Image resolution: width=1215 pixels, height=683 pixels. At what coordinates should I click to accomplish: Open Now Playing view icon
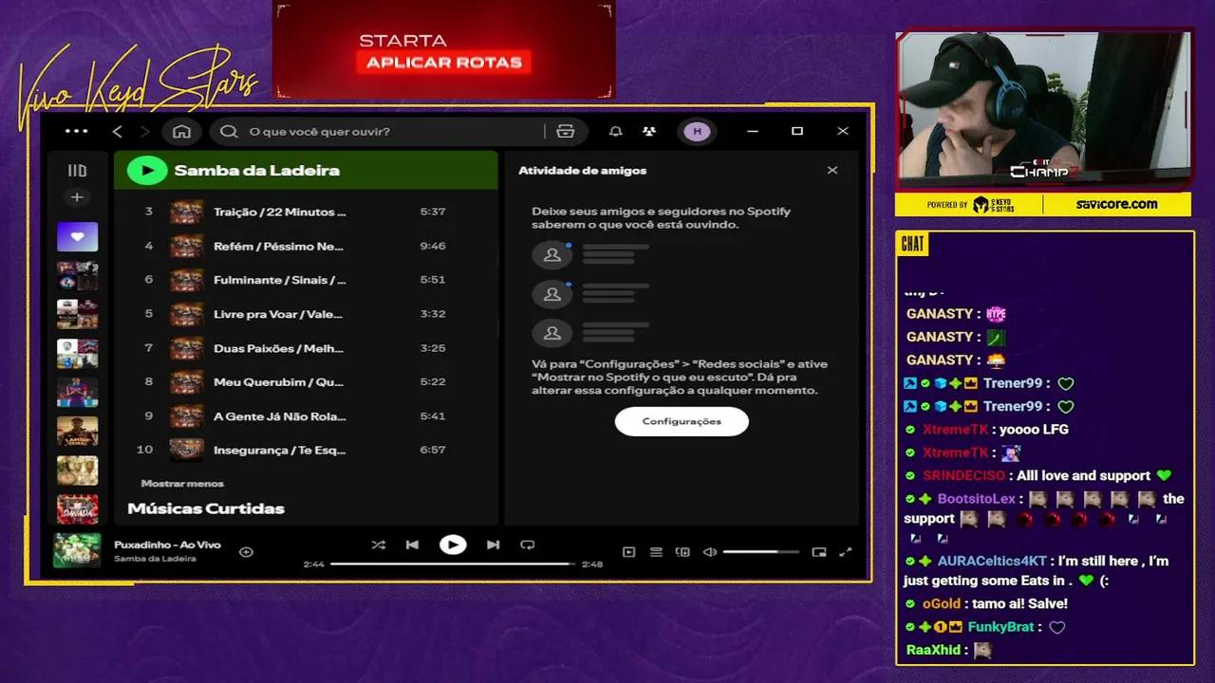coord(628,552)
